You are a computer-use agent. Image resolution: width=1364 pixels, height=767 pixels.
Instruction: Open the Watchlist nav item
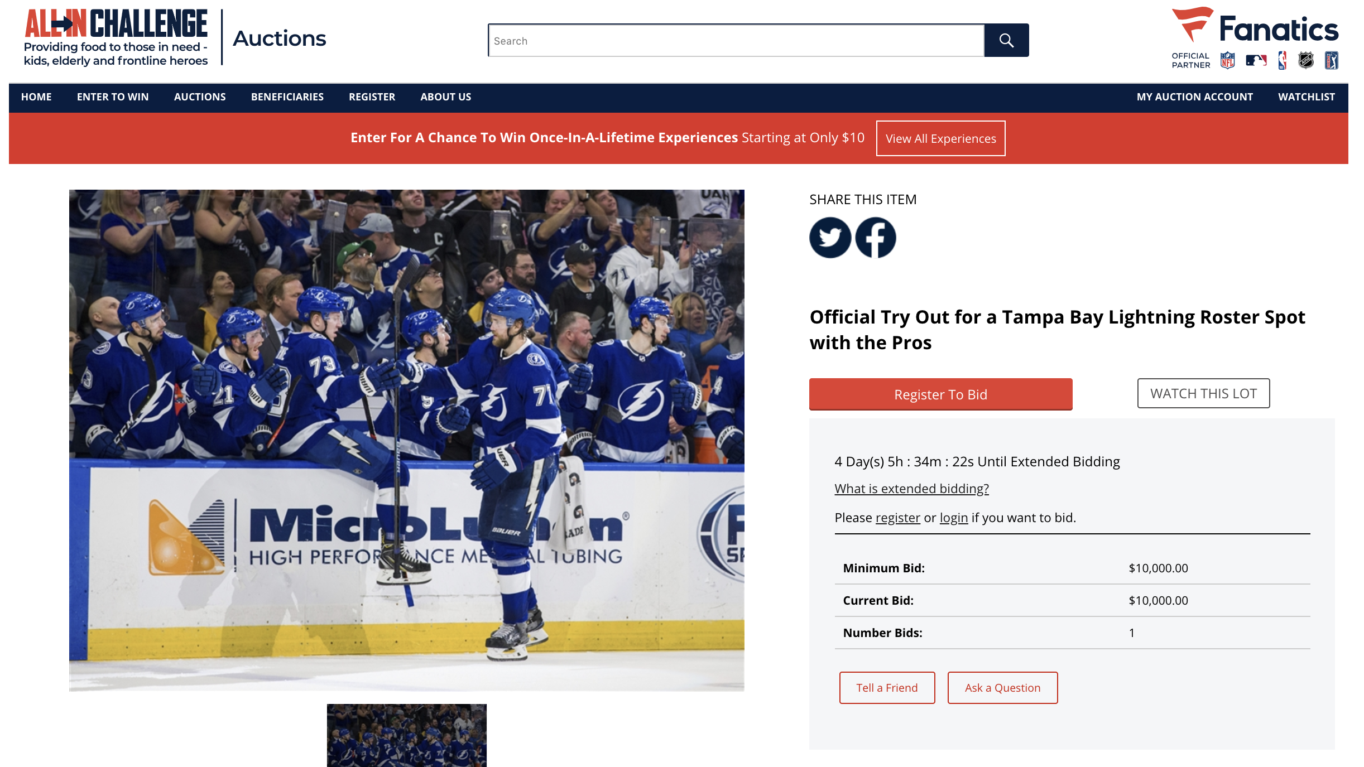point(1306,97)
